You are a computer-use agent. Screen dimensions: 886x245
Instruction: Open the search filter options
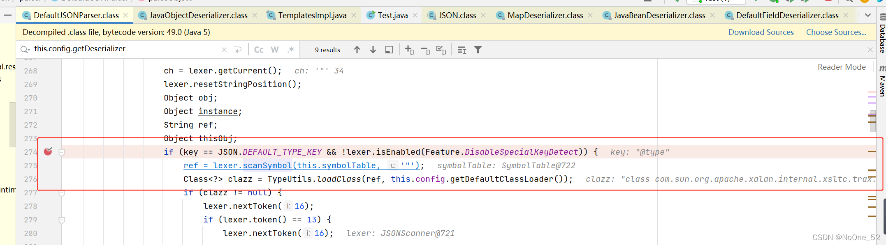(x=478, y=50)
